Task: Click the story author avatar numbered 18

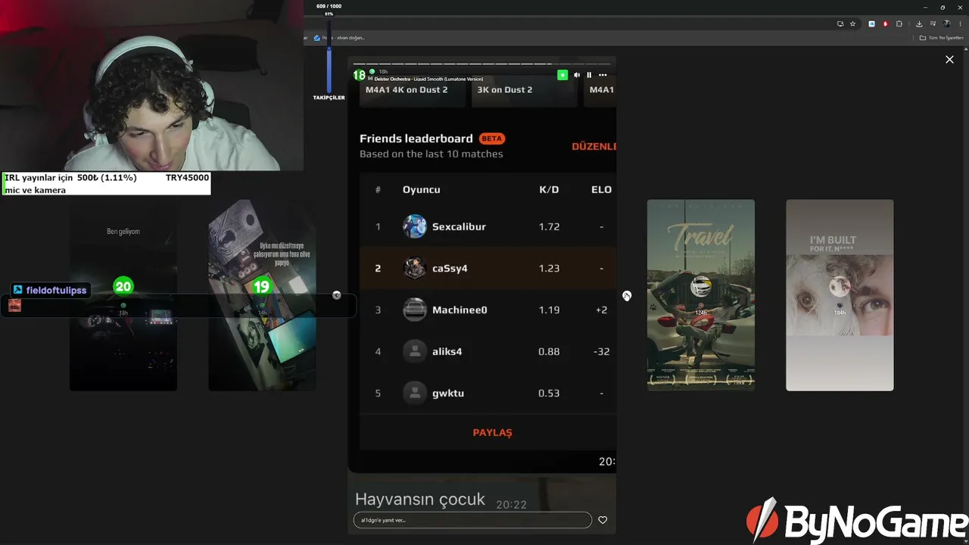Action: pyautogui.click(x=360, y=75)
